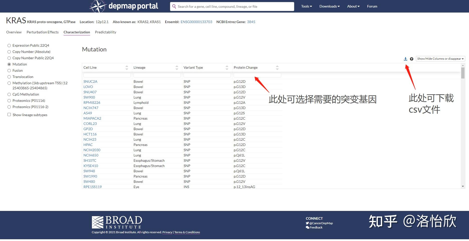This screenshot has width=469, height=241.
Task: Expand the Downloads dropdown menu
Action: pyautogui.click(x=330, y=6)
